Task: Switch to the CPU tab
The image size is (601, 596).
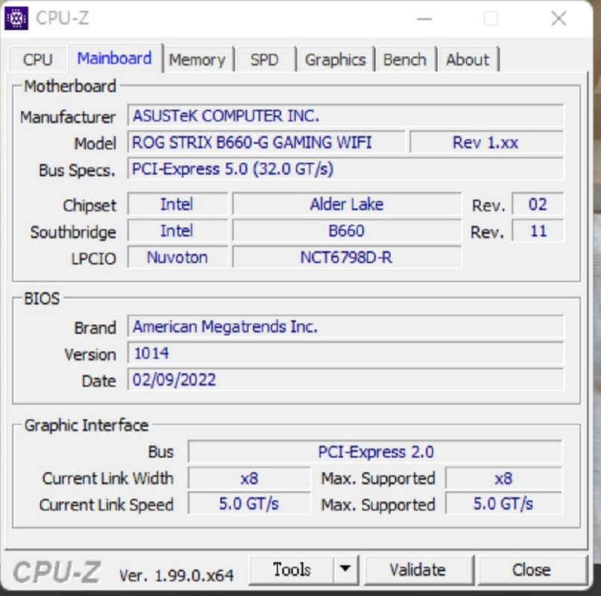Action: (37, 60)
